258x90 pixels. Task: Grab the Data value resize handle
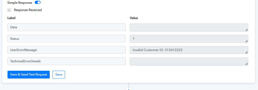click(246, 30)
